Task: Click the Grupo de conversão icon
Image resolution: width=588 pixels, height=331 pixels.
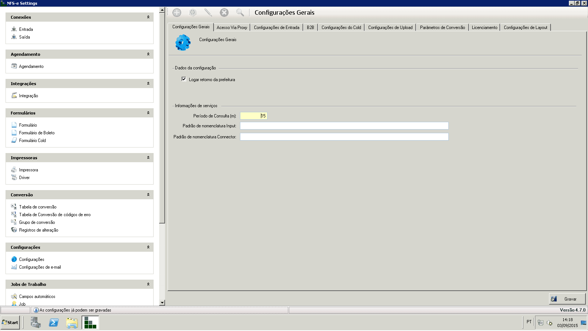Action: coord(14,222)
